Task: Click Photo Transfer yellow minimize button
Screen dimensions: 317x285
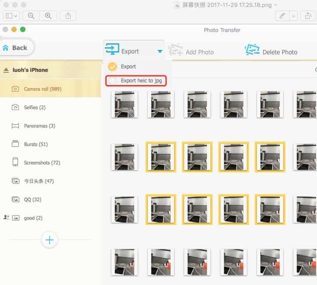Action: (x=14, y=29)
